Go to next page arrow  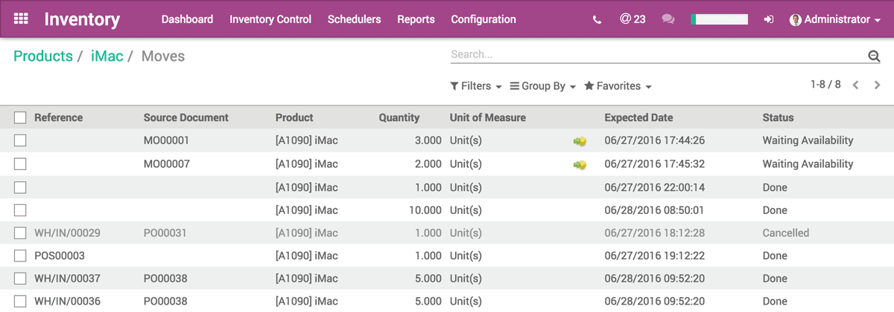pyautogui.click(x=876, y=85)
